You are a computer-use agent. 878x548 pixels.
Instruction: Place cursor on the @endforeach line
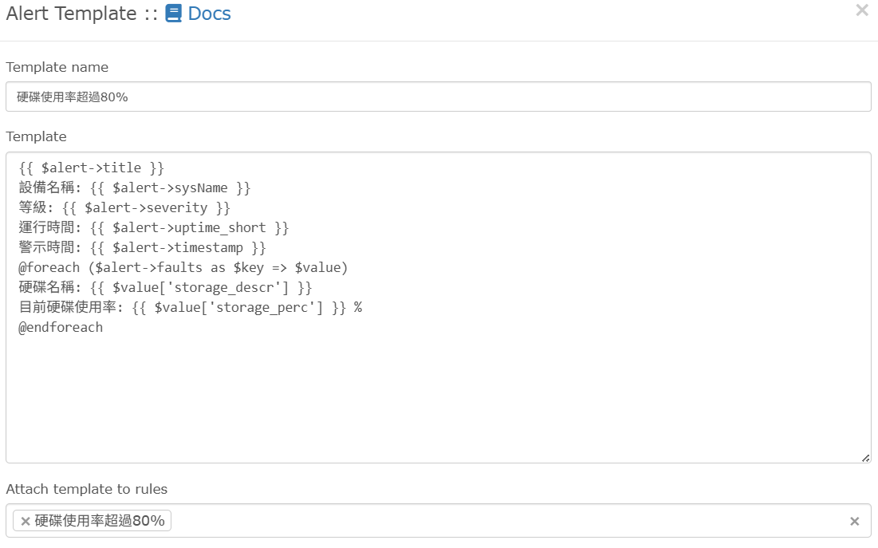click(x=61, y=327)
